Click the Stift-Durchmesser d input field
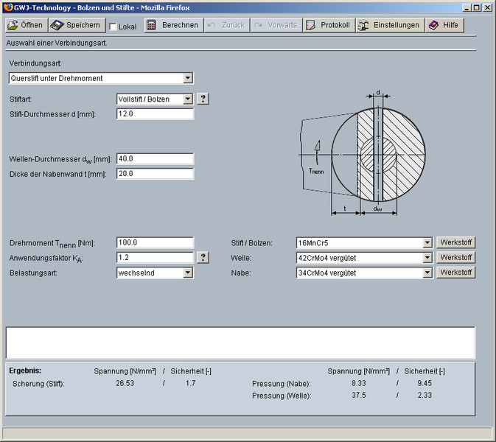Image resolution: width=496 pixels, height=442 pixels. 155,114
